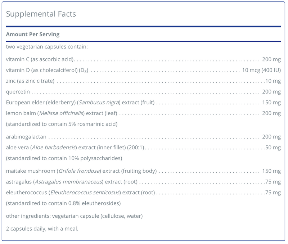Select the aloe vera Aloe barbadensis entry
Screen dimensions: 288x244
pos(75,148)
